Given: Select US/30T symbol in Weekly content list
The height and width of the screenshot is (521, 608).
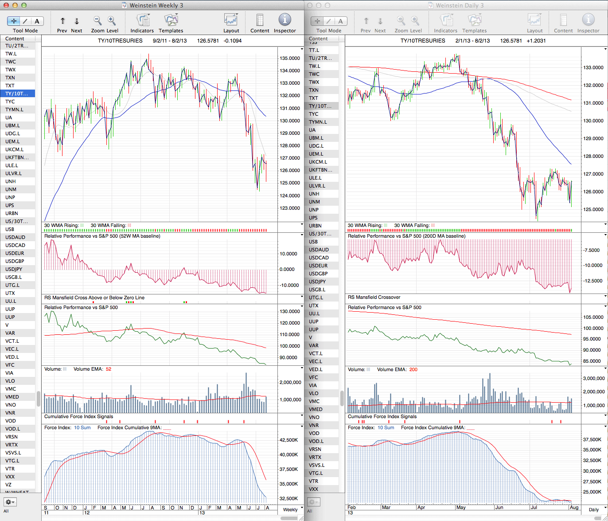Looking at the screenshot, I should pyautogui.click(x=17, y=221).
